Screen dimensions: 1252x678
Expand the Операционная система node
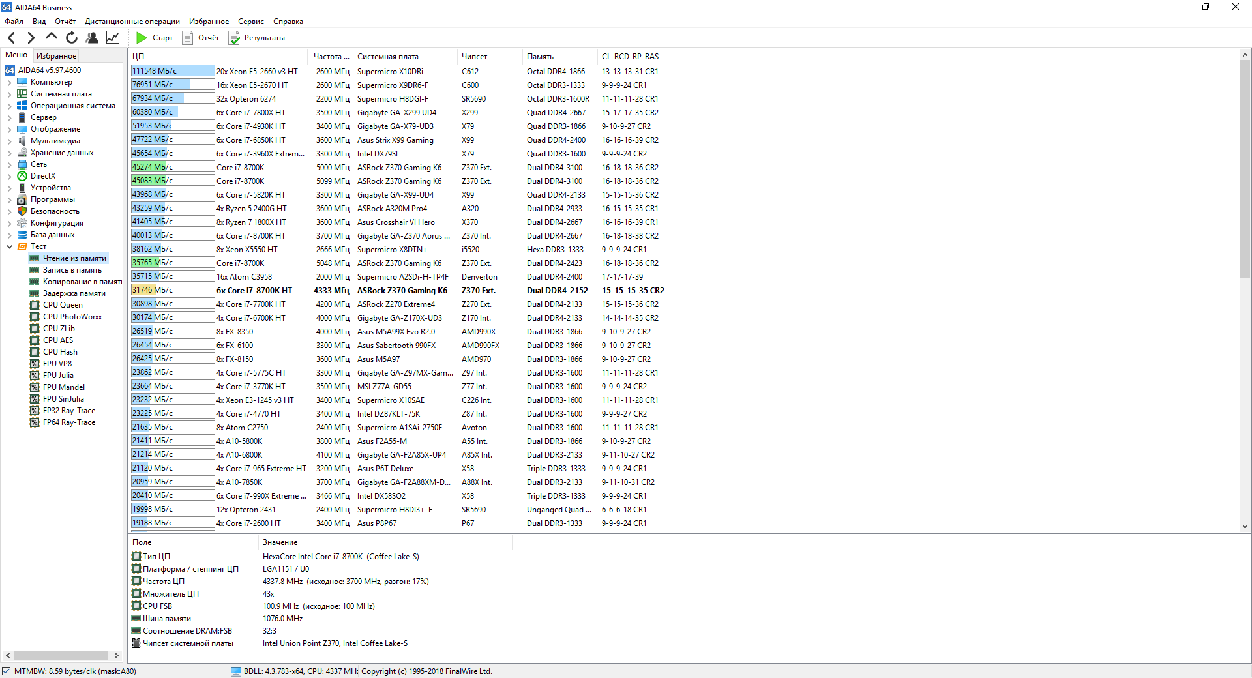[9, 106]
